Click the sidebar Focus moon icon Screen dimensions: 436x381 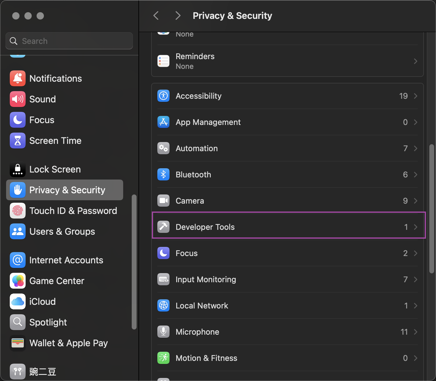(x=18, y=120)
